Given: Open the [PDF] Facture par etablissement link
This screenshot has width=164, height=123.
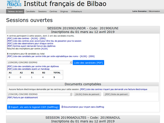Looking at the screenshot, I should pyautogui.click(x=22, y=97).
